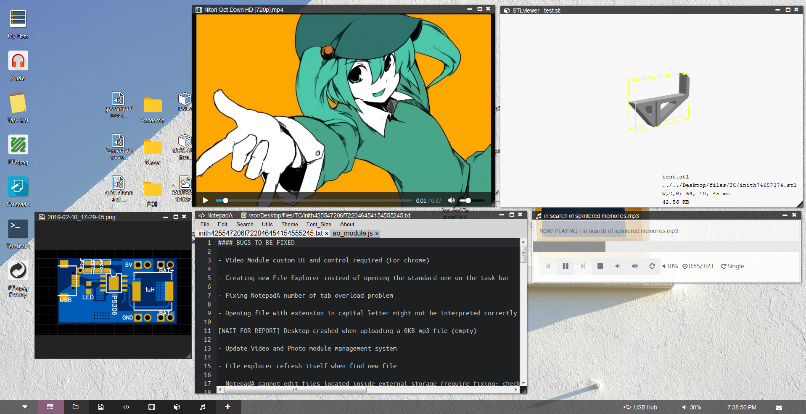Maximize the STLviewer window
This screenshot has height=414, width=806.
(788, 10)
